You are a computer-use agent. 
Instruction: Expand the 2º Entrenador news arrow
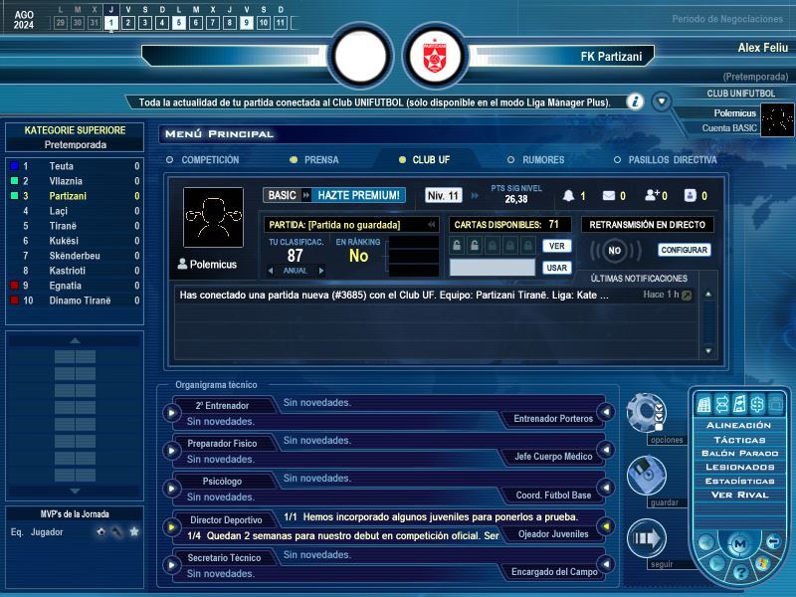(x=171, y=413)
